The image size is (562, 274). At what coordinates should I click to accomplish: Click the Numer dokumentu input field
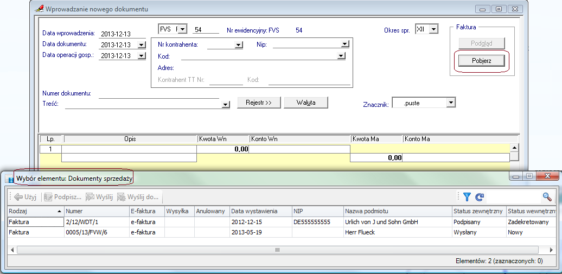[158, 93]
